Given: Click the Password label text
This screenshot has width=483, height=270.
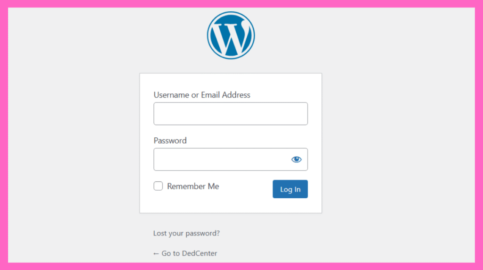Looking at the screenshot, I should [170, 141].
